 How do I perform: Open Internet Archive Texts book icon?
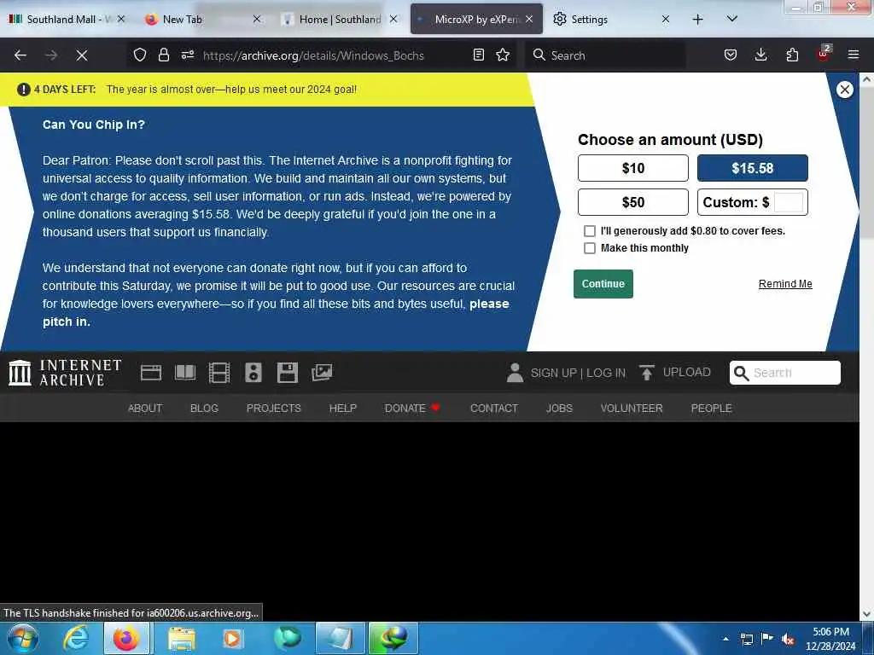click(185, 373)
